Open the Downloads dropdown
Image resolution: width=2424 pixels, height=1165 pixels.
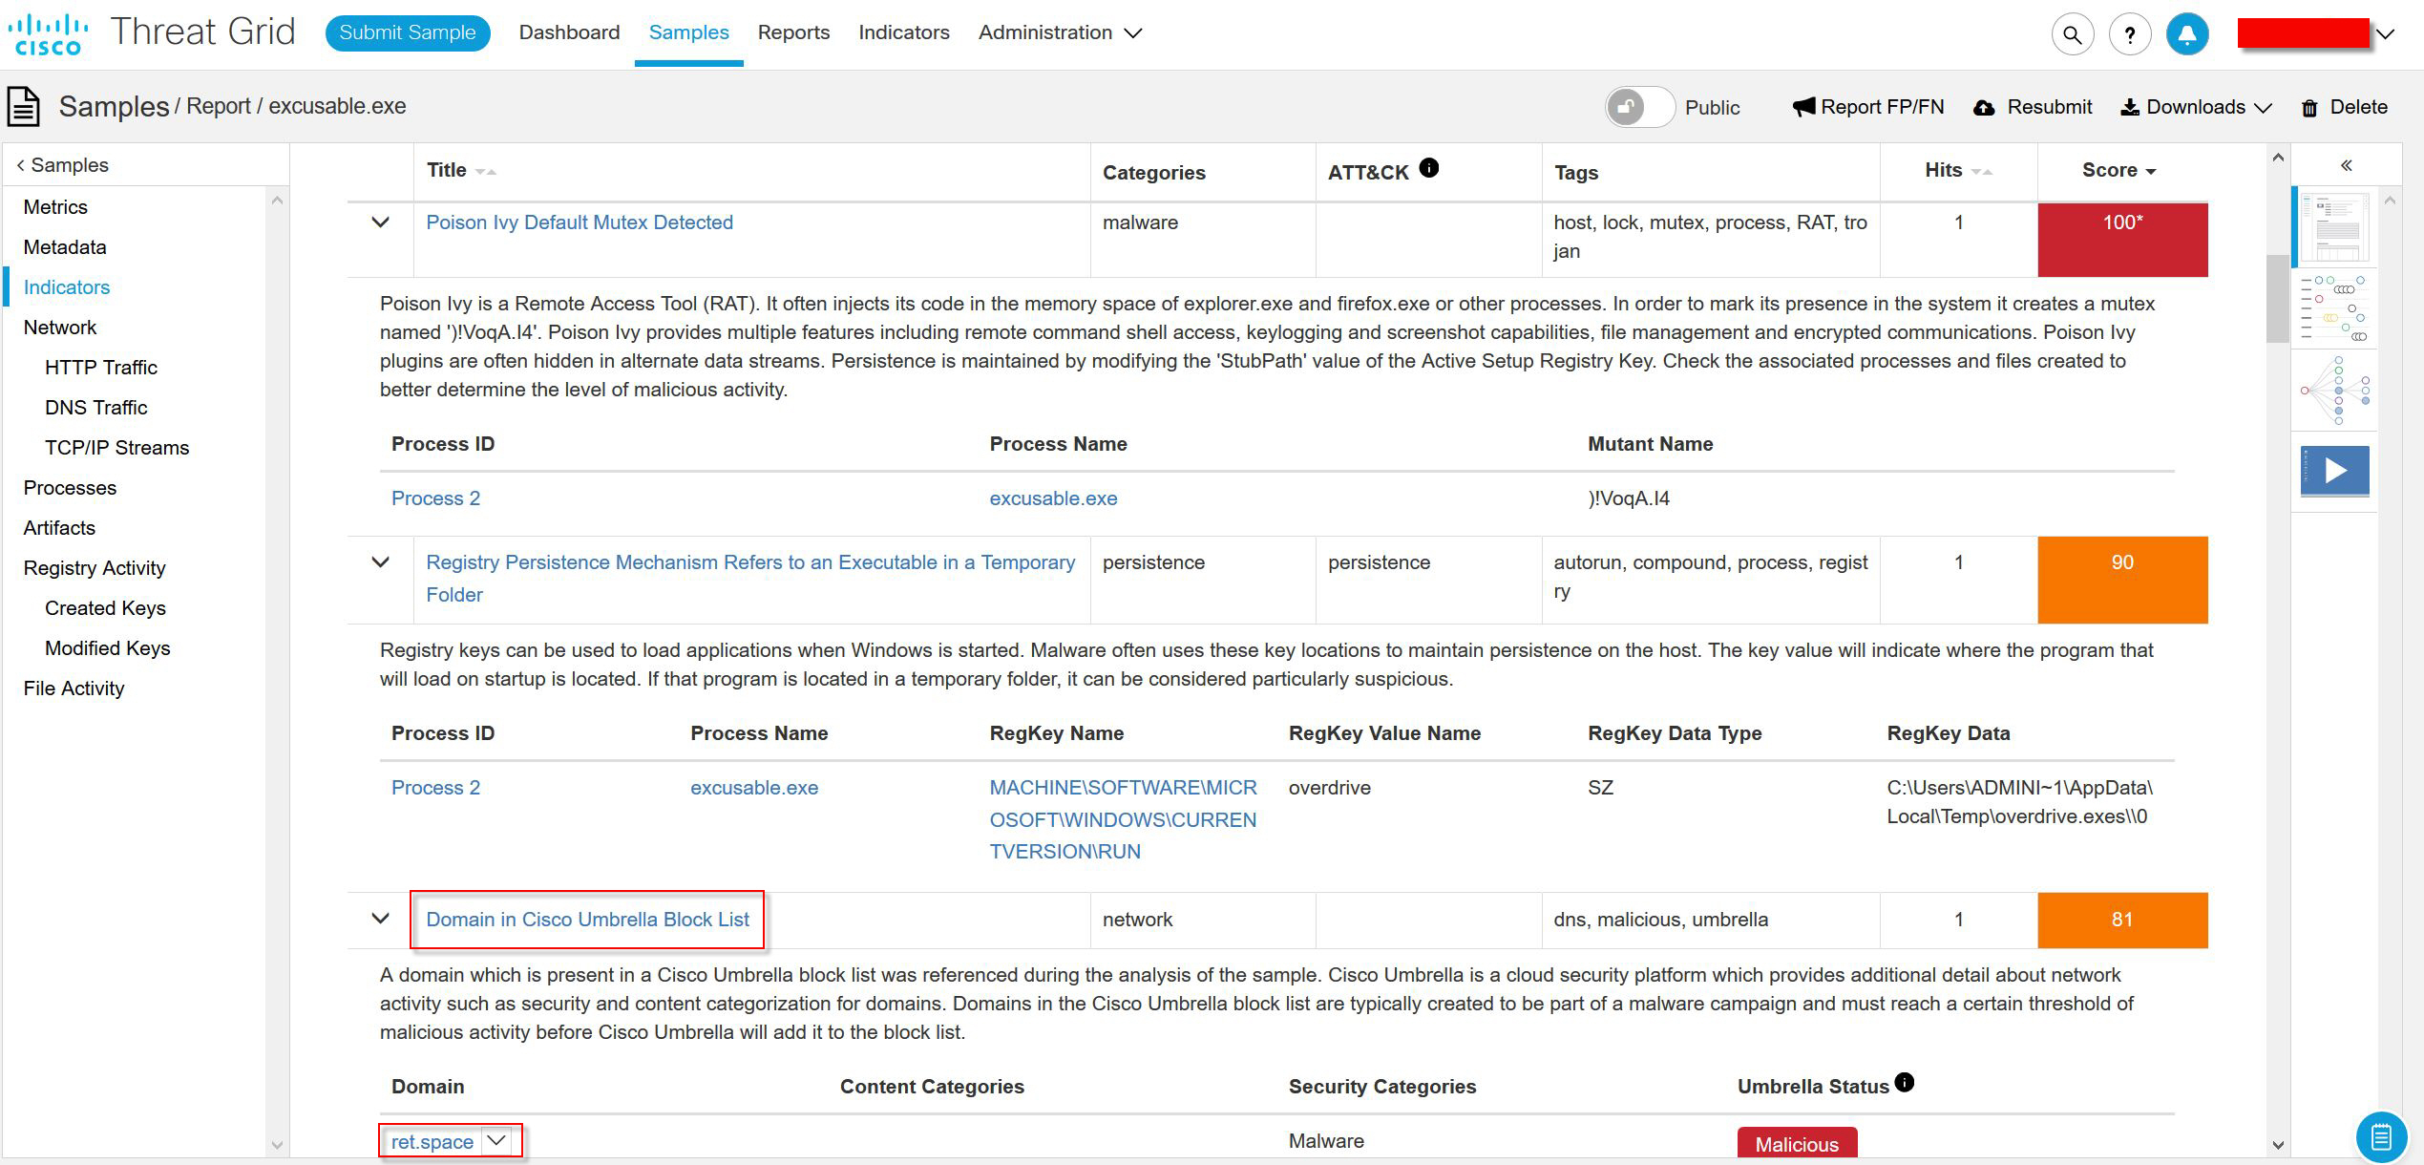click(x=2195, y=107)
